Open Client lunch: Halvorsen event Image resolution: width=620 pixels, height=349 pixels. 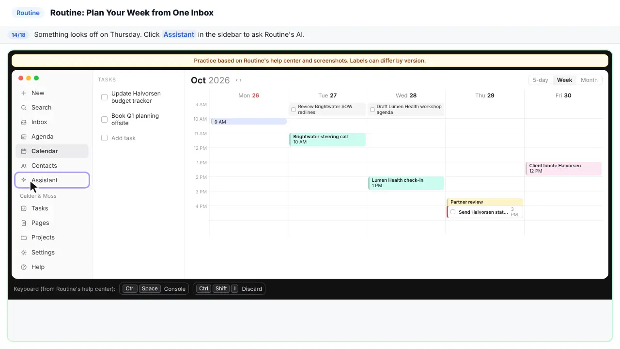[563, 168]
